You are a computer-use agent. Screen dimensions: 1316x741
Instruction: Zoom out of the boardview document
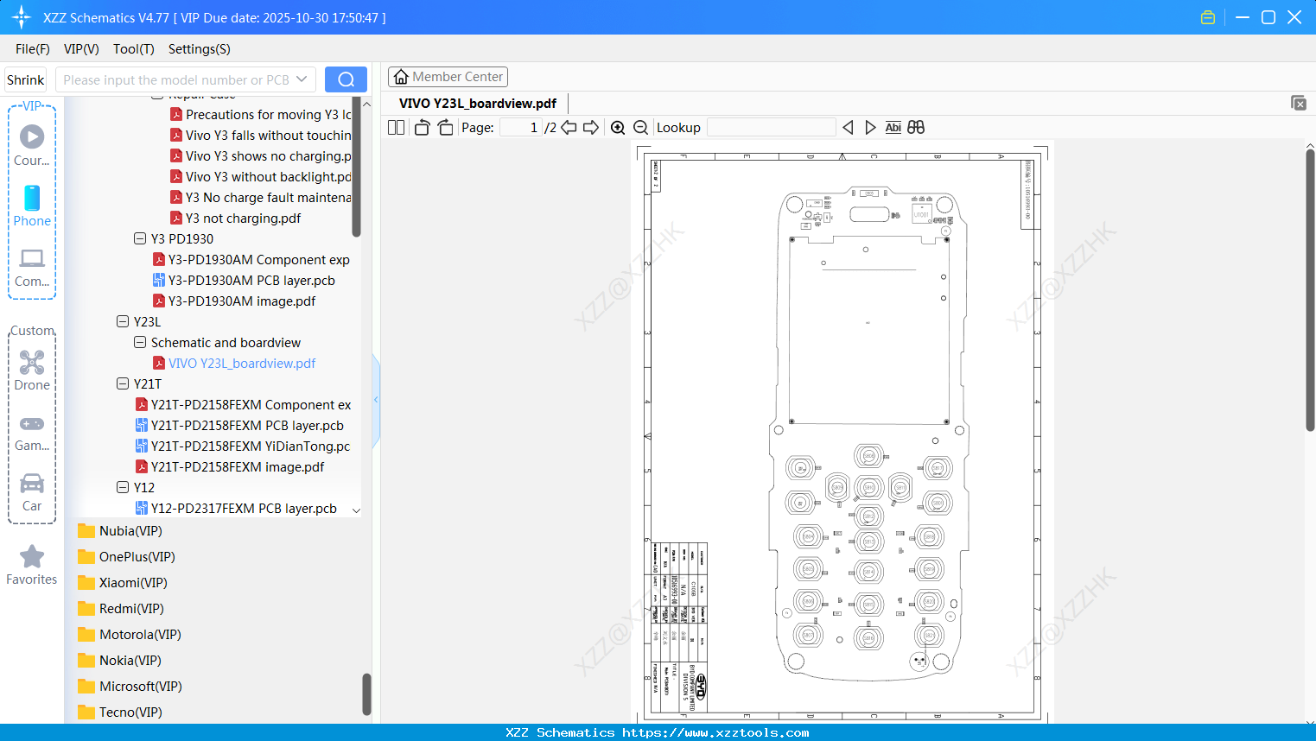point(640,127)
